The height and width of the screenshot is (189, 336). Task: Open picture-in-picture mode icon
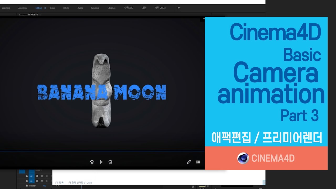click(198, 162)
